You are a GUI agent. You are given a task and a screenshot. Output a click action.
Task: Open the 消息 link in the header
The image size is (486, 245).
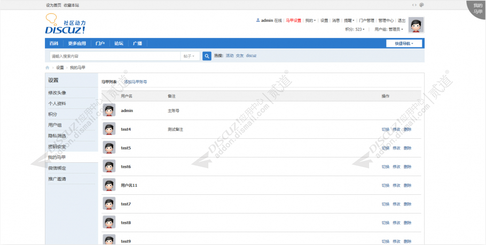point(336,20)
